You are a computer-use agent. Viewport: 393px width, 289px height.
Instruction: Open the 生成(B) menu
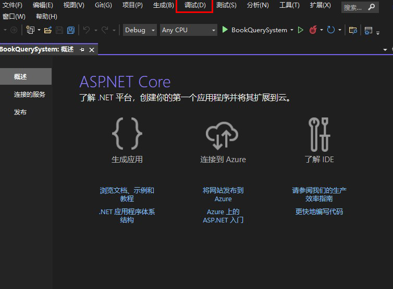point(164,5)
